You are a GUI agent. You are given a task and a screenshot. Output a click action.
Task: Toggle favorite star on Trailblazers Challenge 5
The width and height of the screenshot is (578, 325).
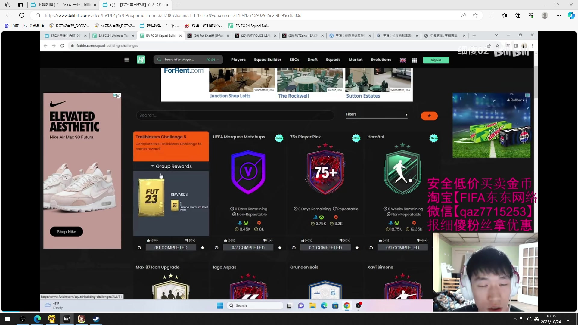pos(202,248)
